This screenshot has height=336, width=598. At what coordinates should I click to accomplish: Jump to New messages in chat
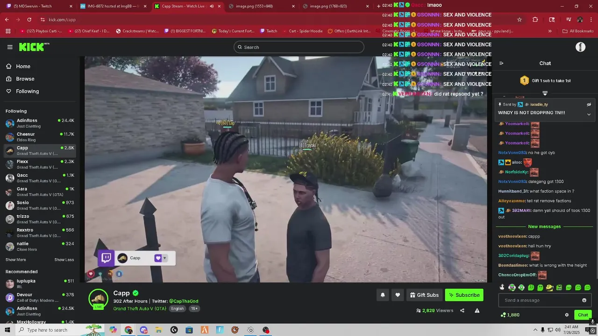coord(544,227)
